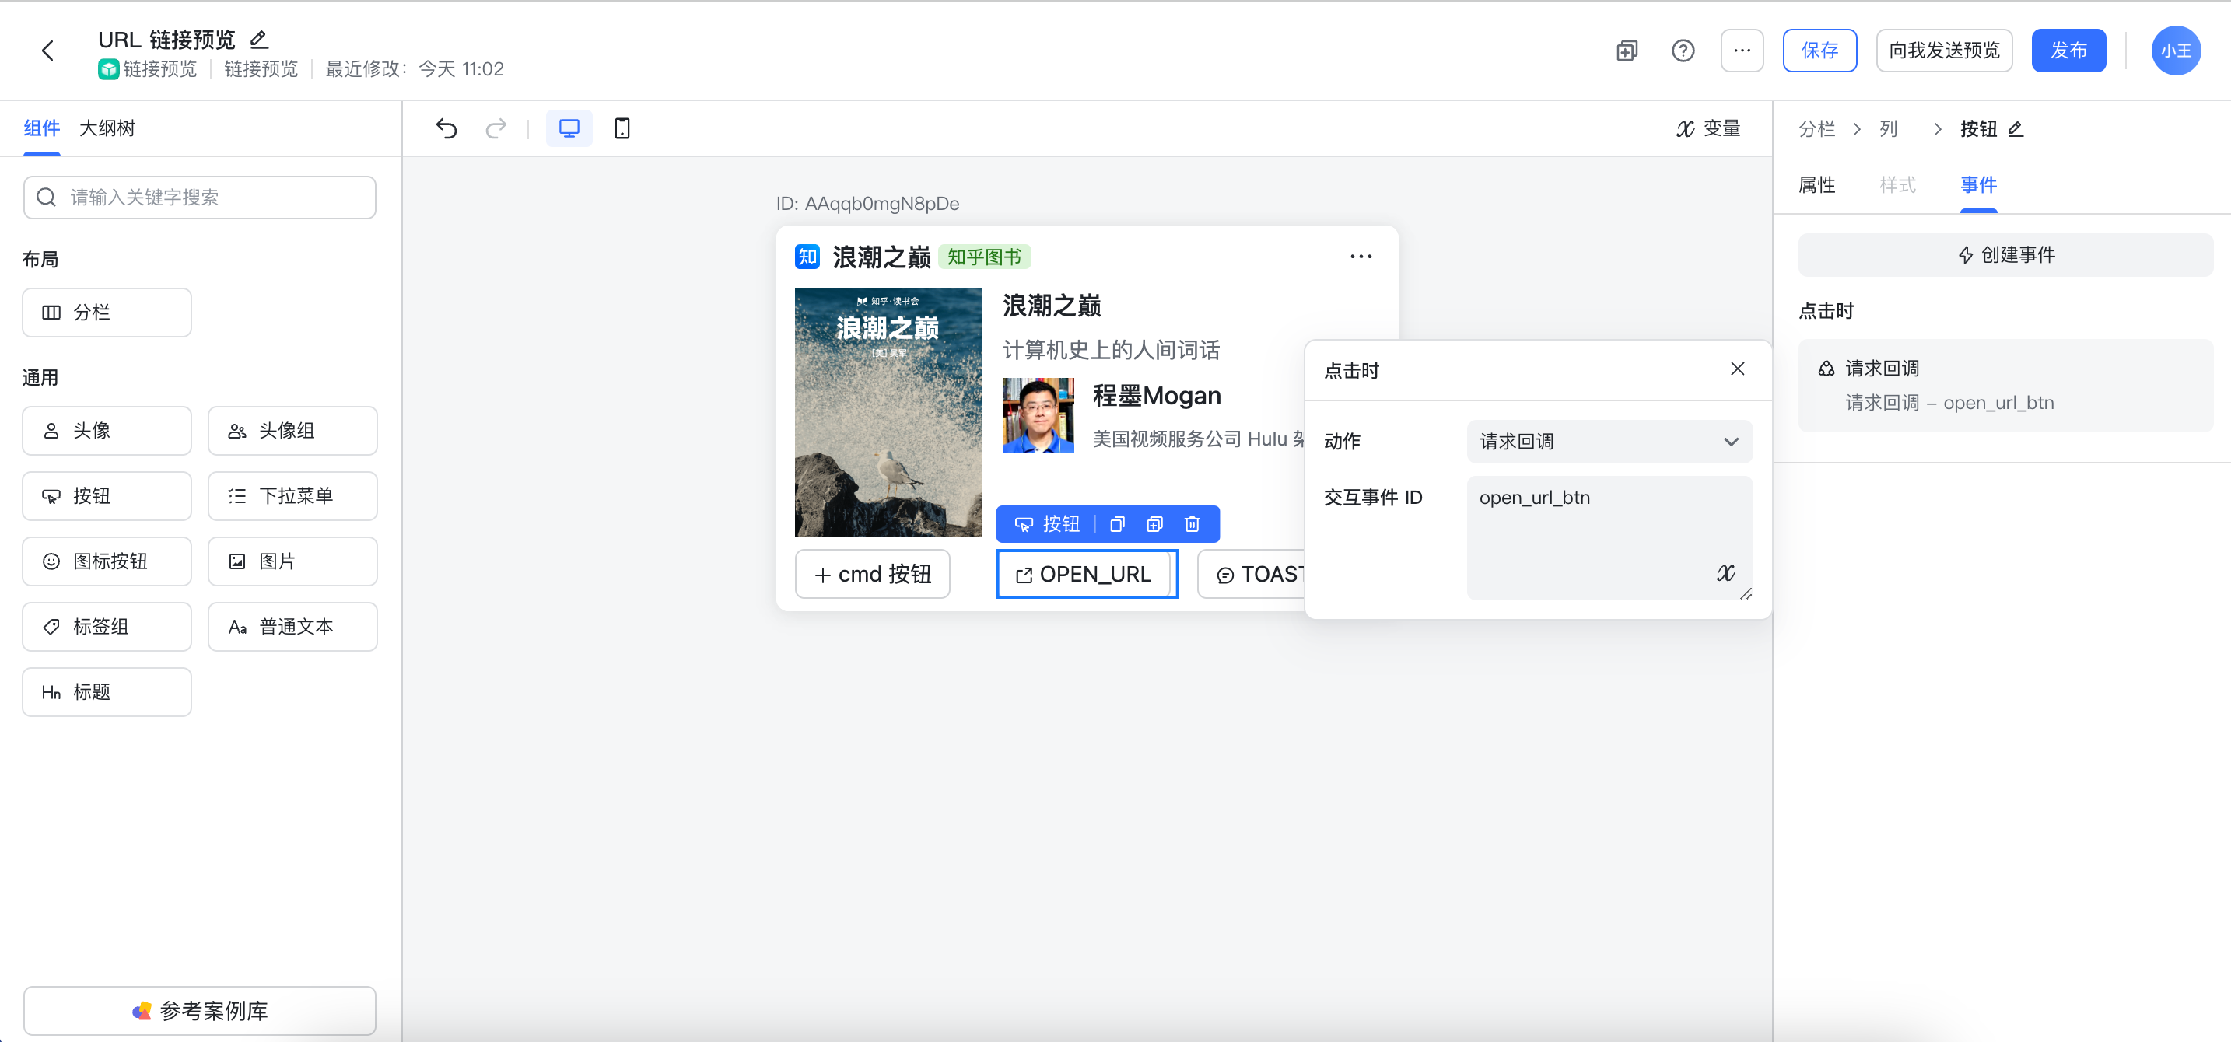The height and width of the screenshot is (1042, 2231).
Task: Open the 请求回调 event entry
Action: [x=2005, y=386]
